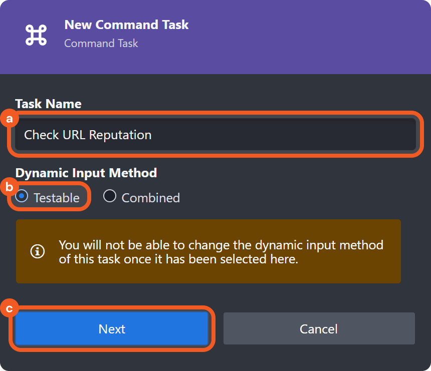Click the orange step badge labeled a
Viewport: 431px width, 371px height.
click(9, 119)
